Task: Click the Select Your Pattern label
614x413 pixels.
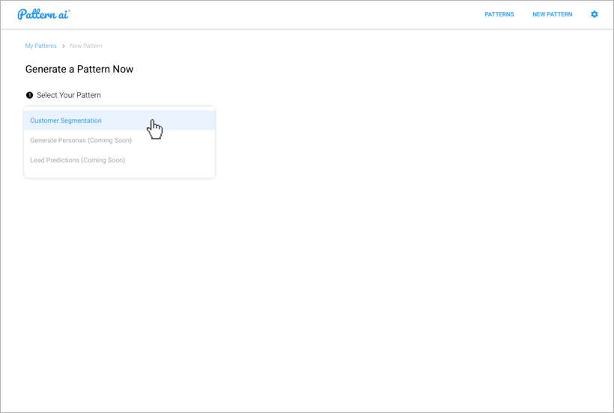Action: pos(69,95)
